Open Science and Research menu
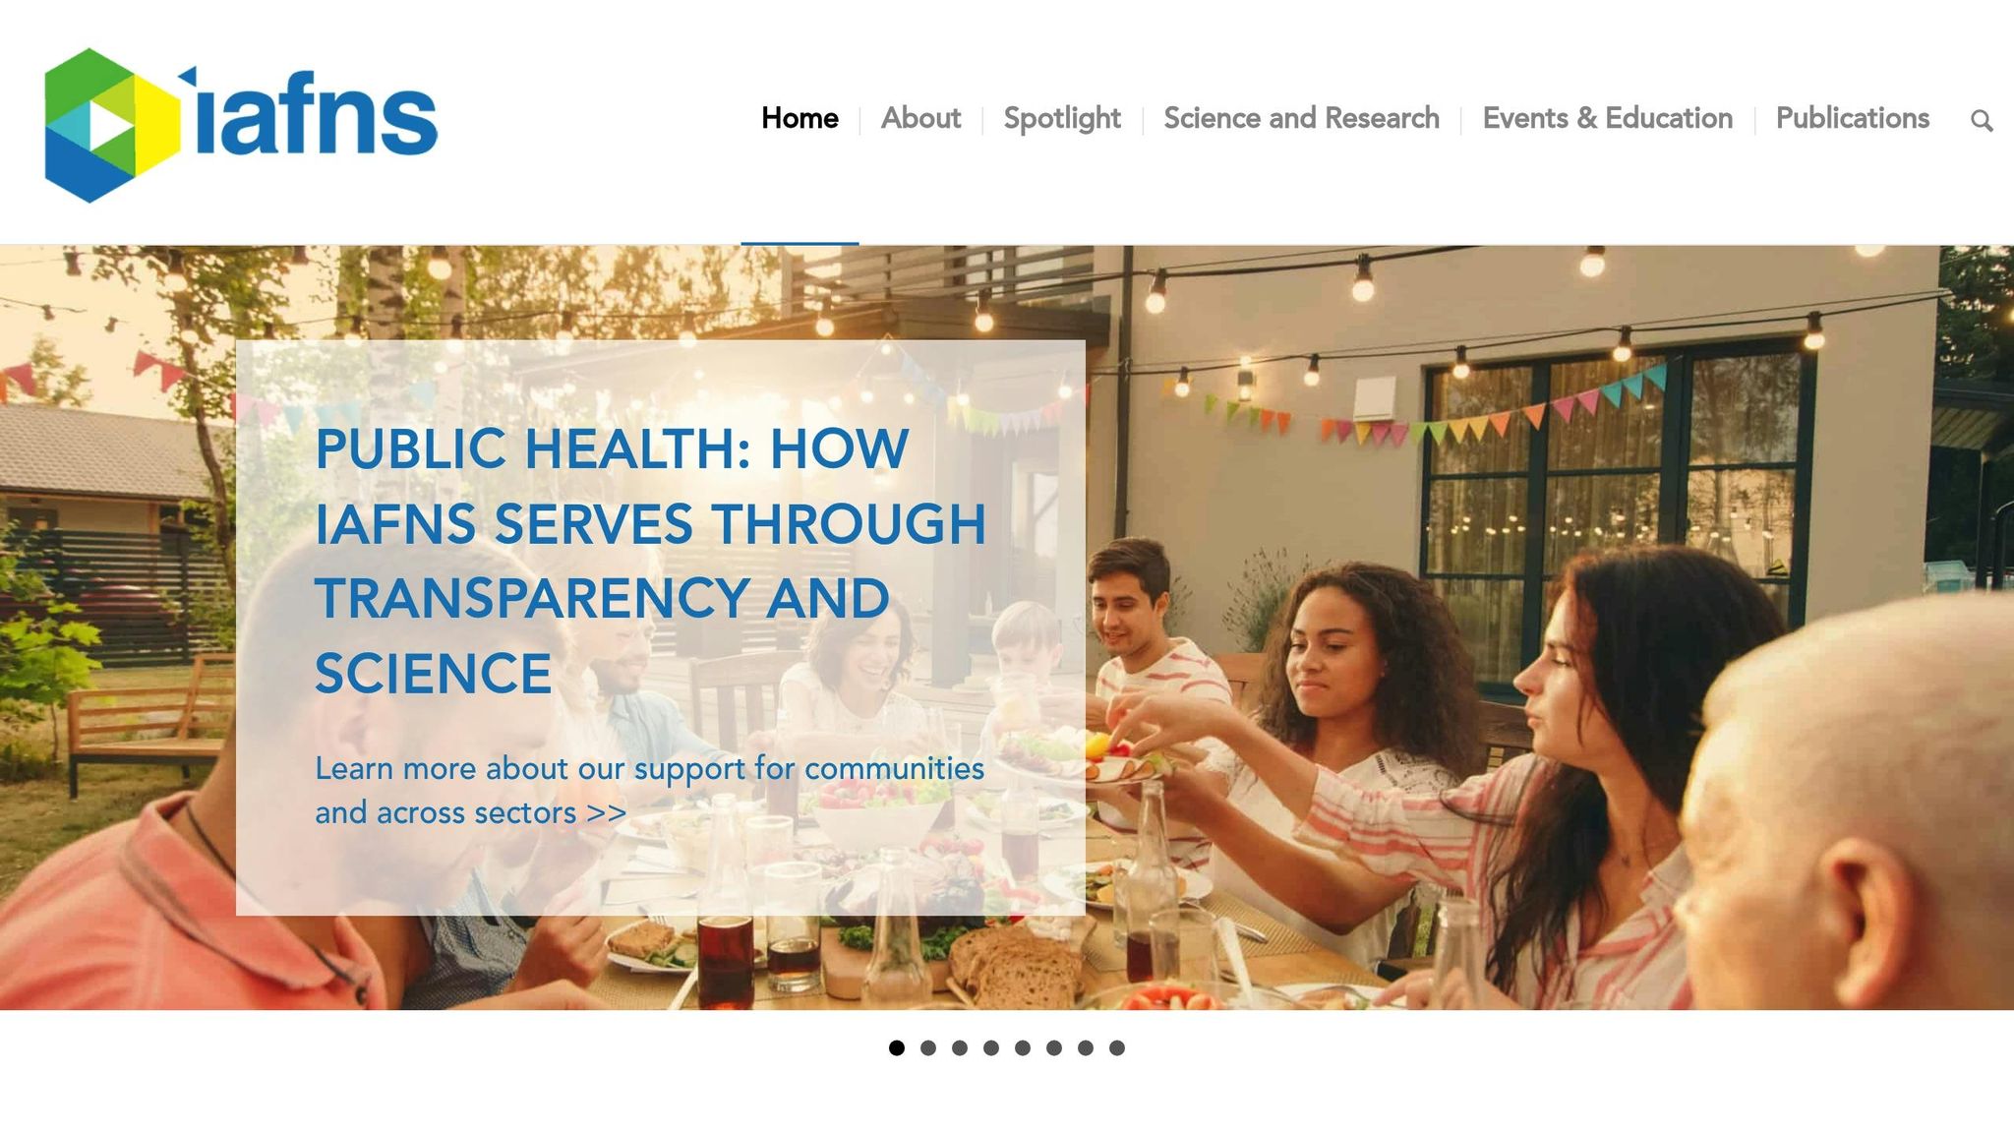The height and width of the screenshot is (1133, 2014). 1301,118
